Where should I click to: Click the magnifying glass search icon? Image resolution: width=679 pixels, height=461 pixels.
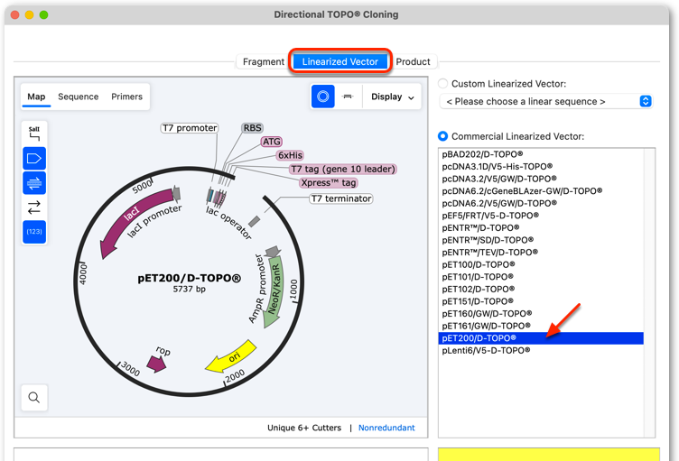(34, 397)
